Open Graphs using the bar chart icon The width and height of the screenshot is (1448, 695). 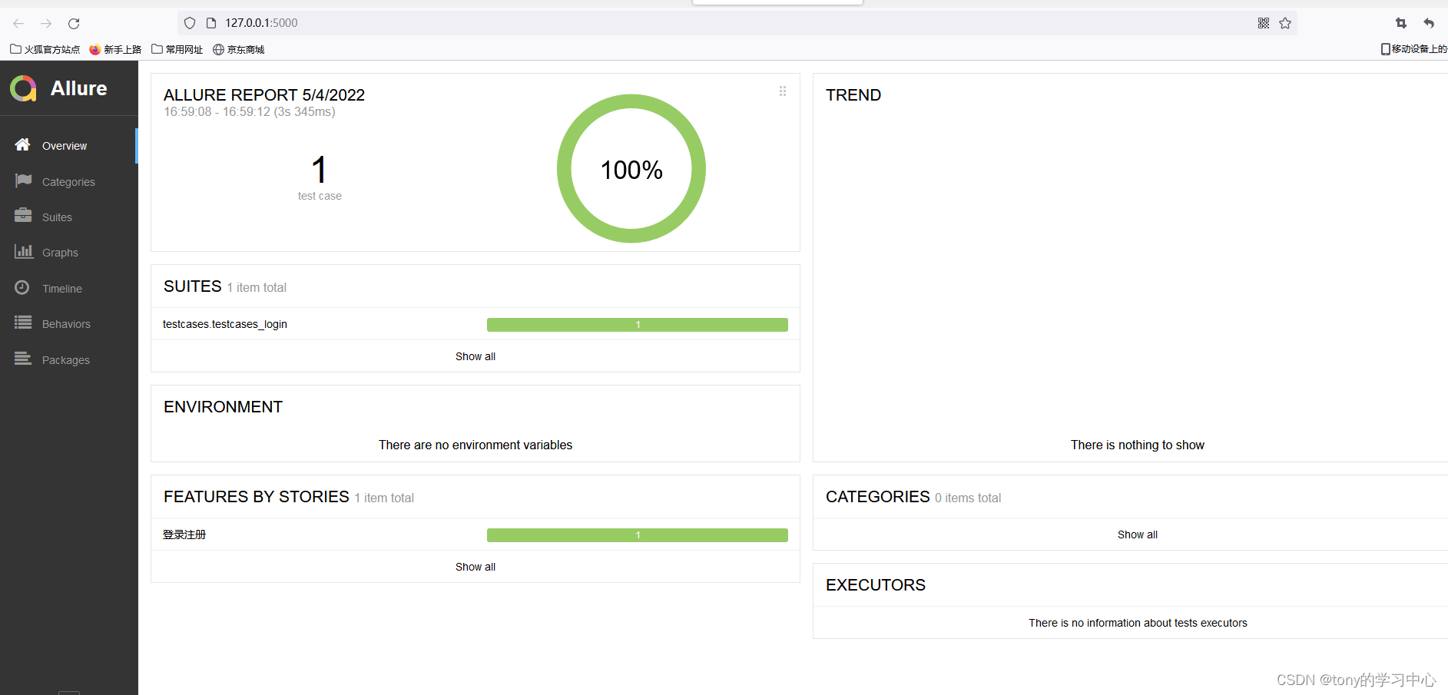[23, 252]
